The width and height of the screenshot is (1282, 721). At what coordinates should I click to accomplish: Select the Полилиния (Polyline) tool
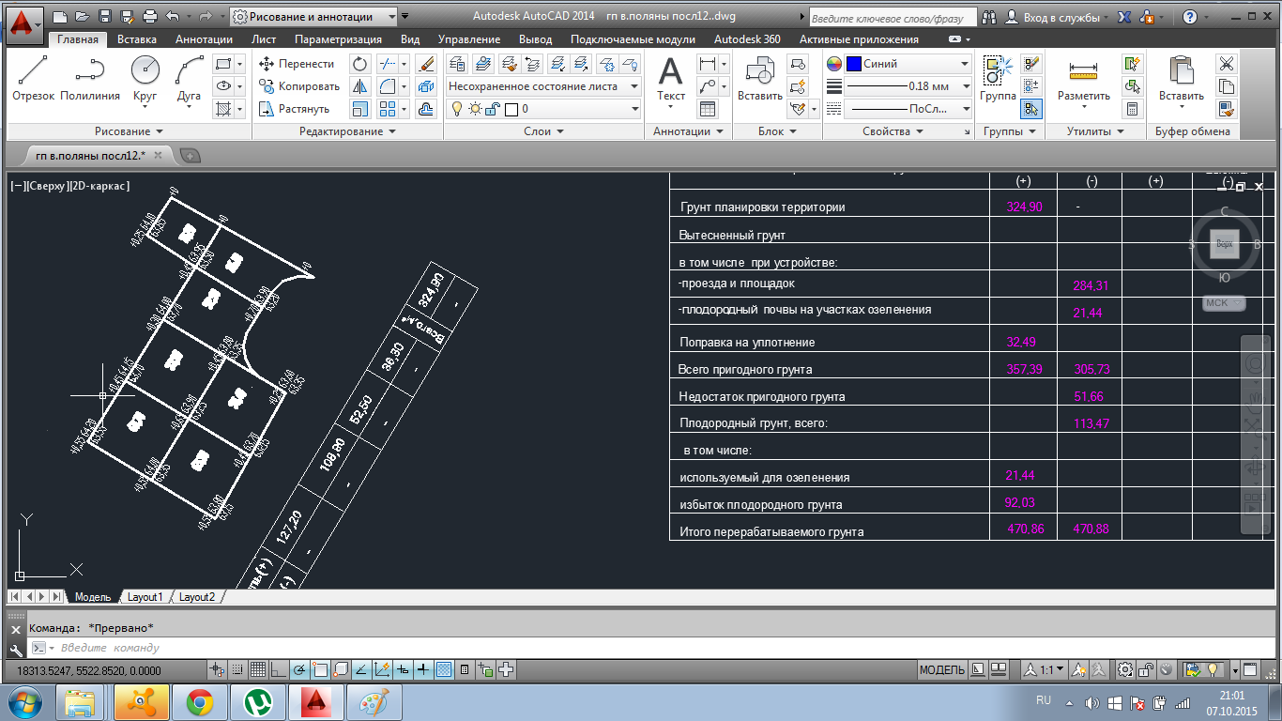click(90, 78)
